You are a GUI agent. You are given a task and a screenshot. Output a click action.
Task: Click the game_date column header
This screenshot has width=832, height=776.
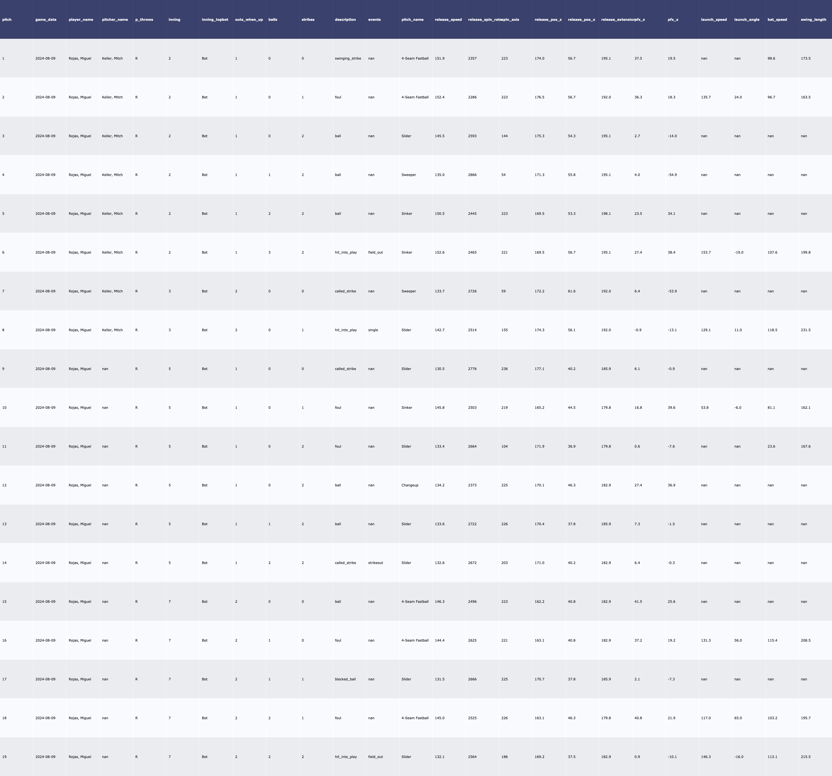pyautogui.click(x=45, y=20)
